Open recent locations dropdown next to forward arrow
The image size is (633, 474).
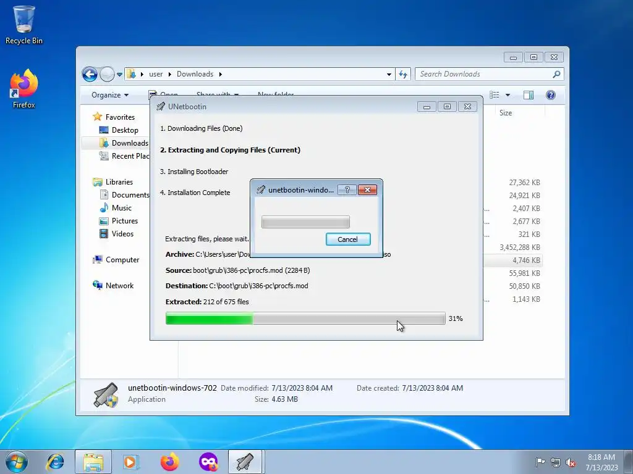tap(119, 75)
